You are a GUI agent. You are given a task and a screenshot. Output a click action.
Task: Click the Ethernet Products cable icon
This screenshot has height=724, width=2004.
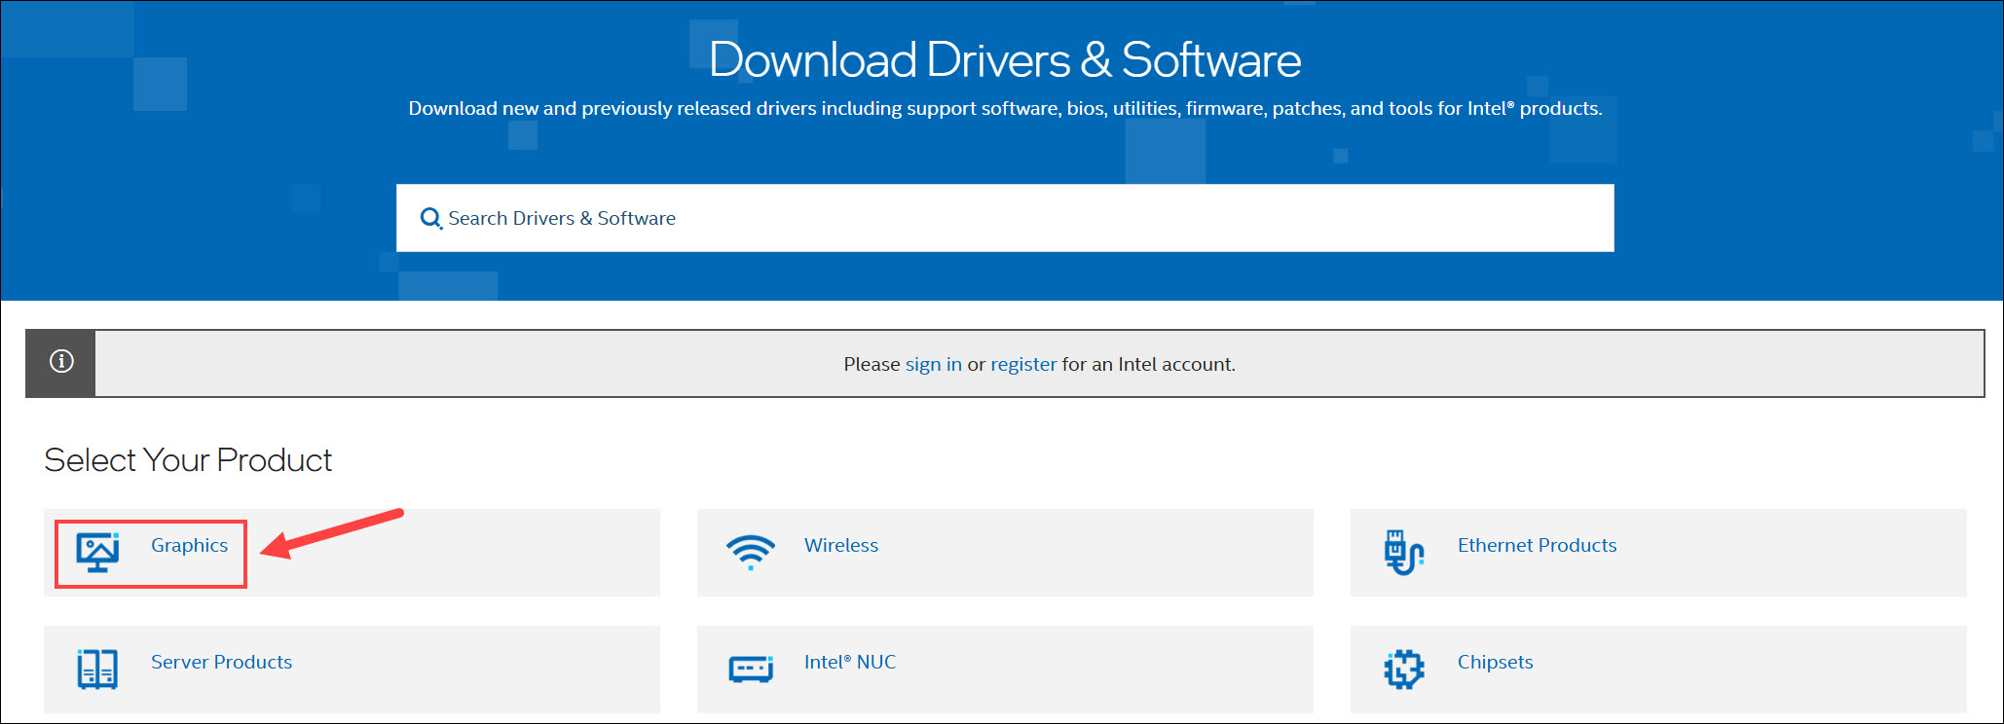(x=1403, y=552)
